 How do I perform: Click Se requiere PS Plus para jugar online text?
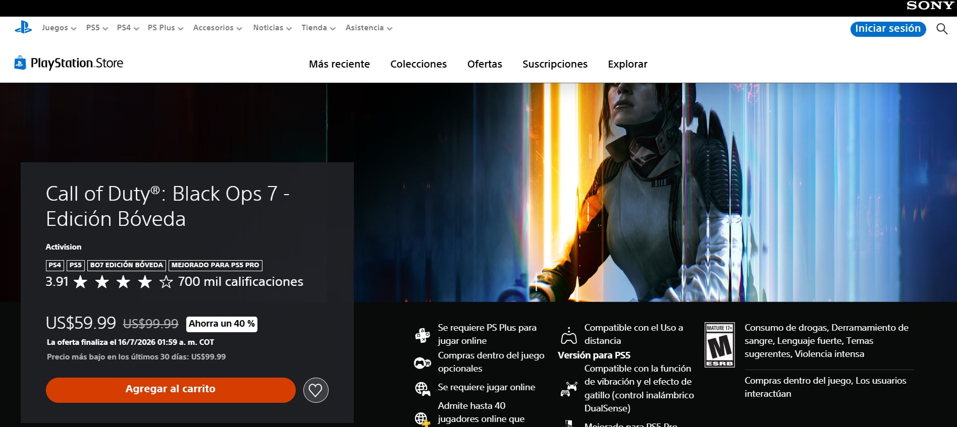tap(487, 334)
